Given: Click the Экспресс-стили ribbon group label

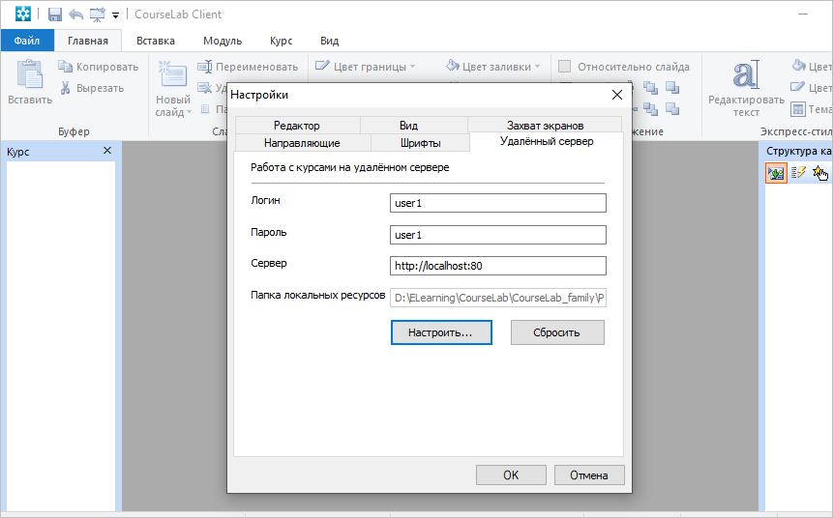Looking at the screenshot, I should click(796, 131).
